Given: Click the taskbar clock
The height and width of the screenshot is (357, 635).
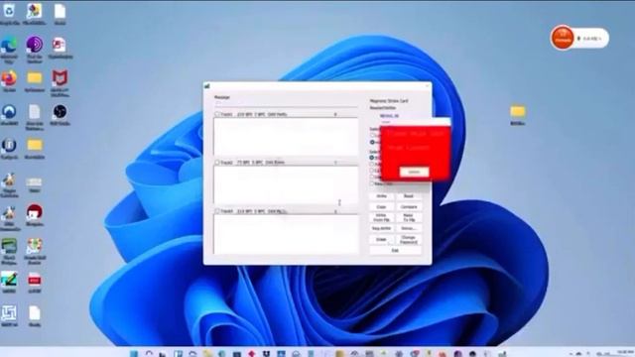Looking at the screenshot, I should [x=626, y=353].
